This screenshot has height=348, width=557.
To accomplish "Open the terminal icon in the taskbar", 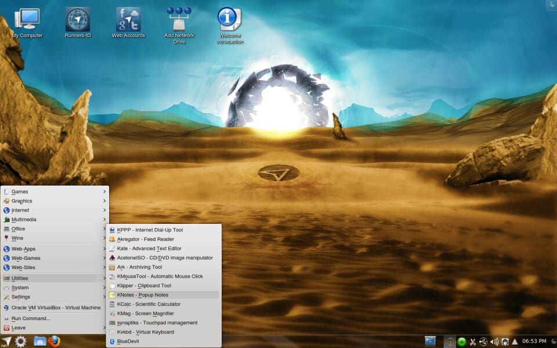I will point(430,341).
